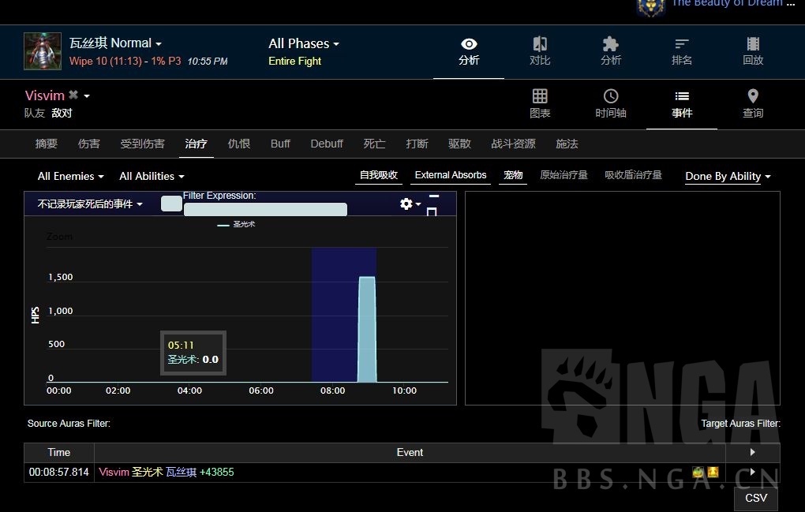Open the 受到伤害 damage taken tab
The image size is (805, 512).
[142, 144]
